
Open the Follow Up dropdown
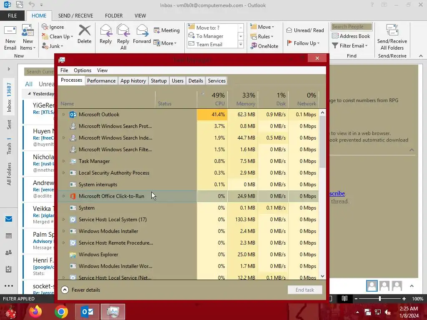(304, 43)
